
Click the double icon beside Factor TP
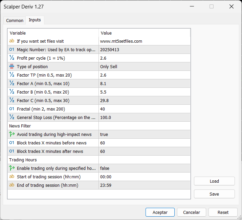coord(12,75)
